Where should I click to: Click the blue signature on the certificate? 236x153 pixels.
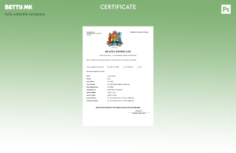tap(139, 111)
